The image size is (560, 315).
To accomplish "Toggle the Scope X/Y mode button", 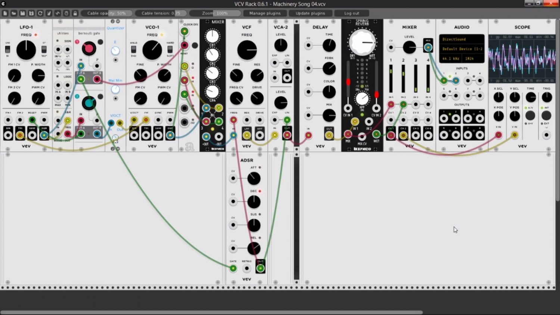I will [x=530, y=116].
